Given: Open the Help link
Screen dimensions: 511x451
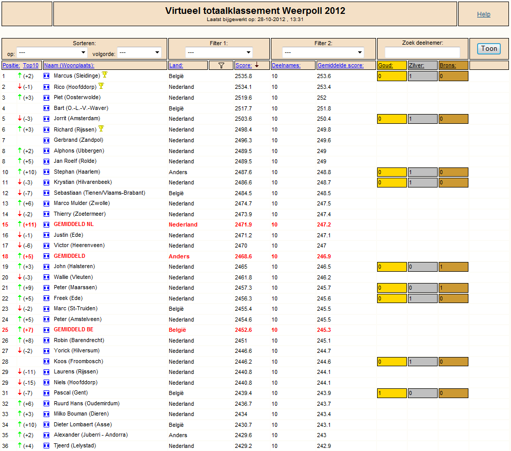Looking at the screenshot, I should point(484,14).
